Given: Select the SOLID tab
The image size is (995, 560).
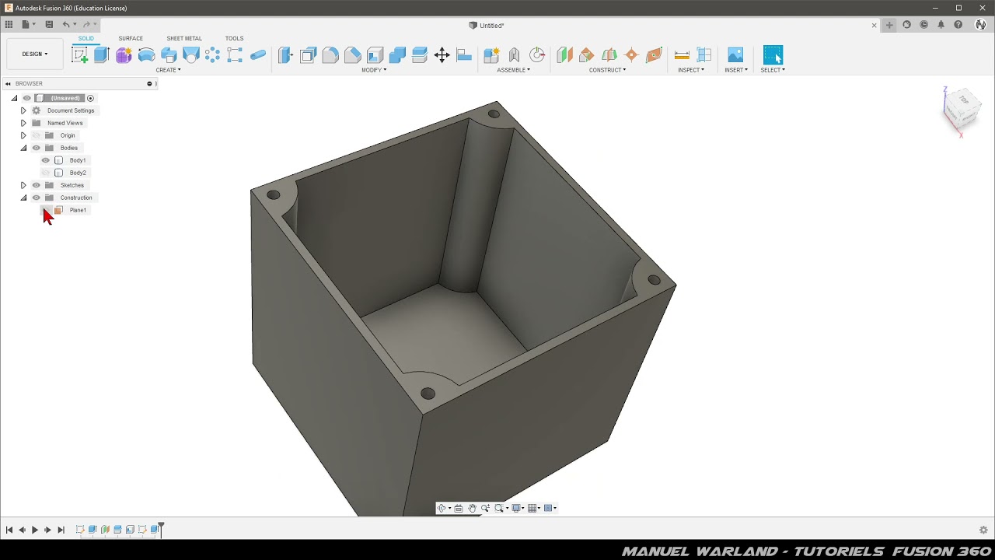Looking at the screenshot, I should pyautogui.click(x=86, y=38).
